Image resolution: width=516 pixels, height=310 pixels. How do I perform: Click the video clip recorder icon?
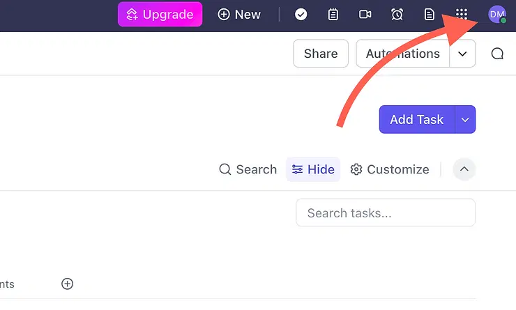click(x=365, y=14)
